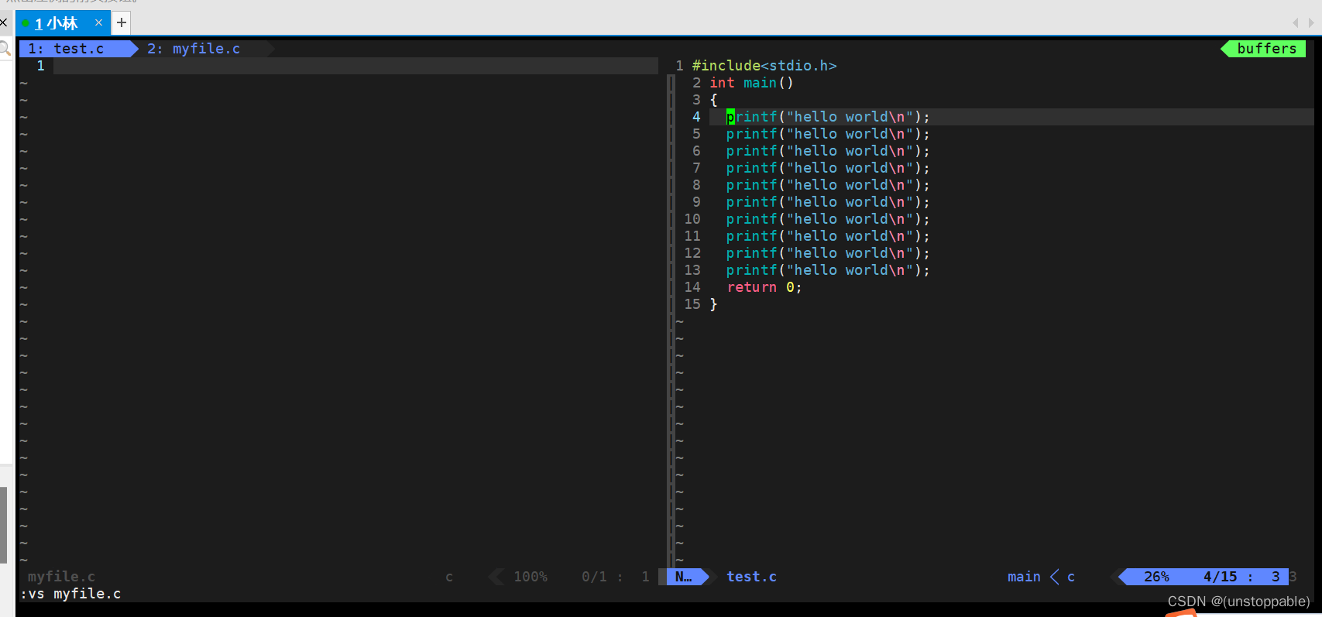Click the printf statement on line 7
The image size is (1322, 617).
pyautogui.click(x=828, y=168)
